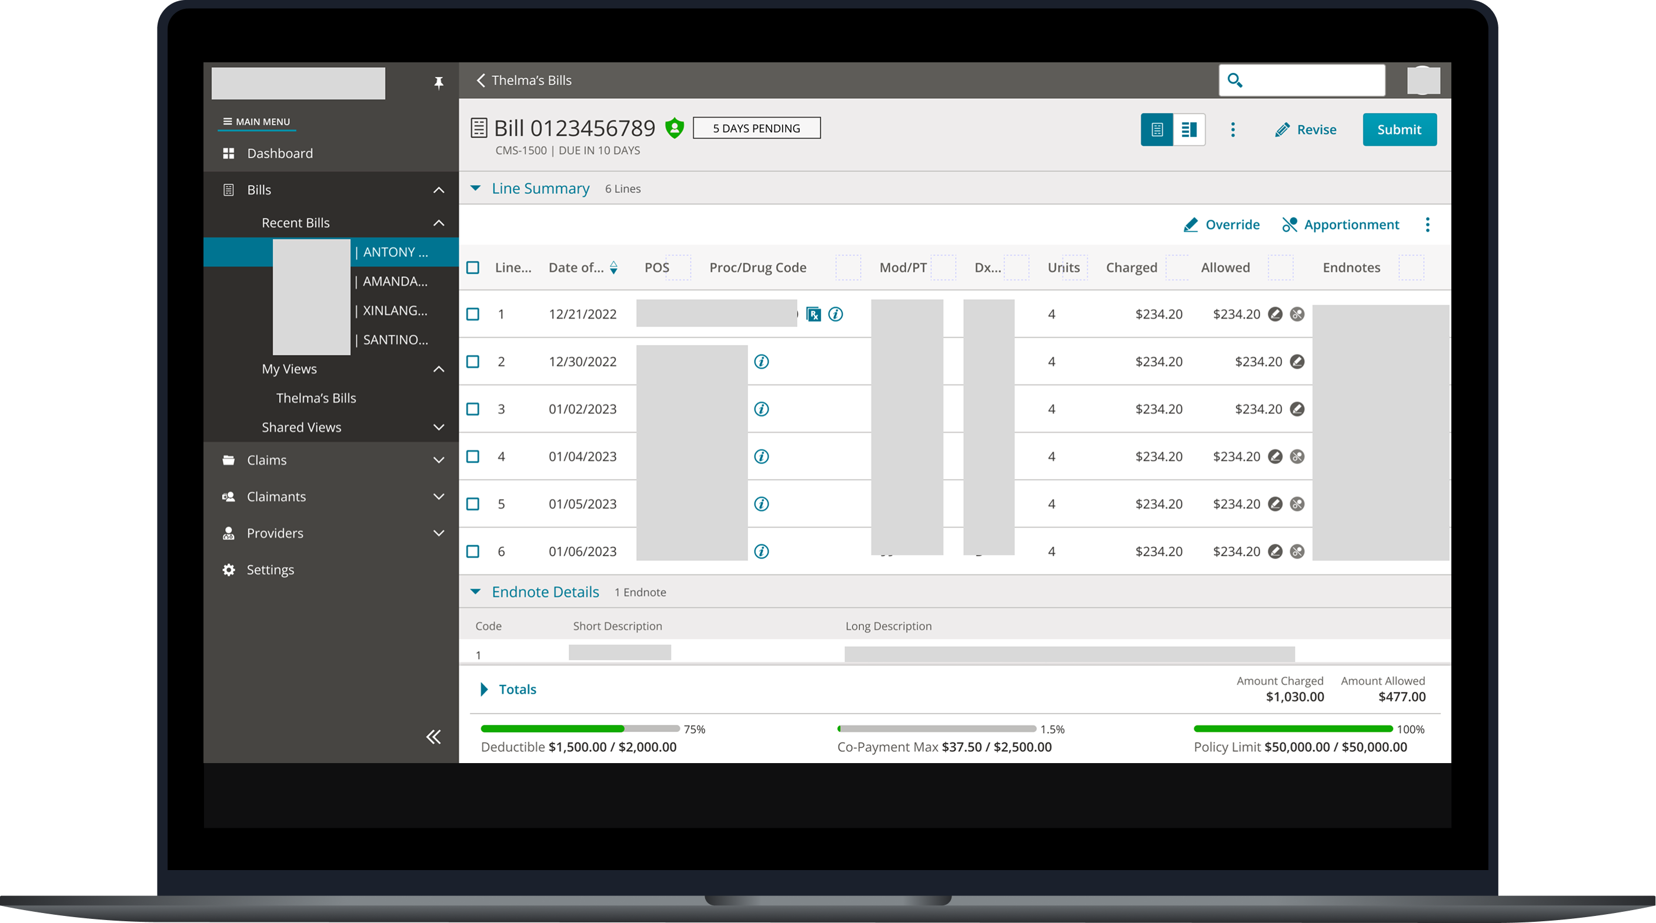Check the select-all lines header checkbox
The image size is (1656, 923).
point(473,268)
